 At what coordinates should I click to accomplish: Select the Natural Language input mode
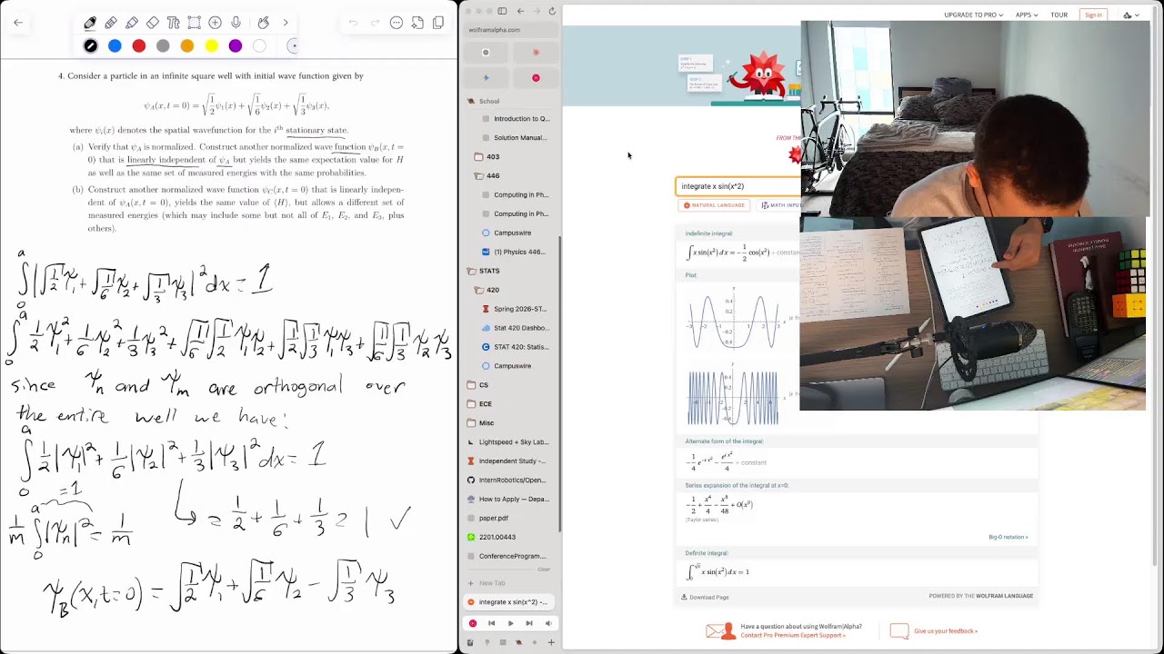point(714,205)
